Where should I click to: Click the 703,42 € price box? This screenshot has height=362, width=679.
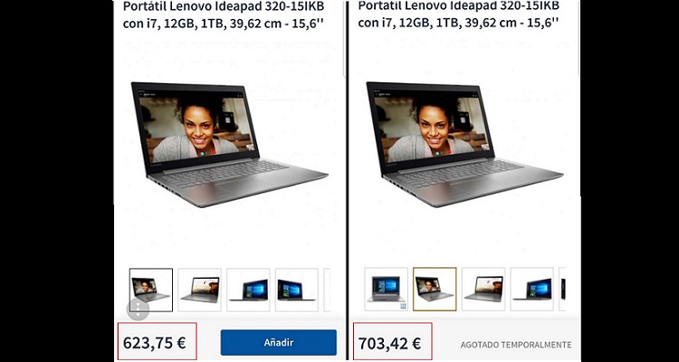coord(392,341)
